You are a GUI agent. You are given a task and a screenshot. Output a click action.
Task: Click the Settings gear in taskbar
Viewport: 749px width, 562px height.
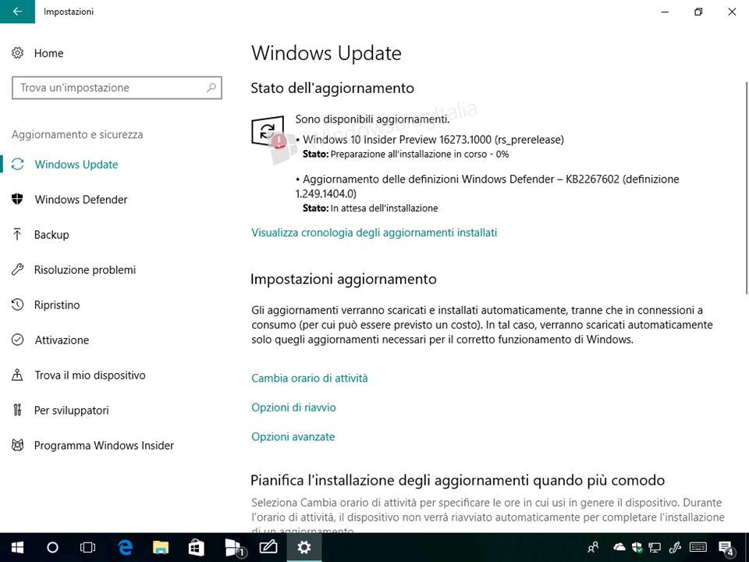coord(304,547)
